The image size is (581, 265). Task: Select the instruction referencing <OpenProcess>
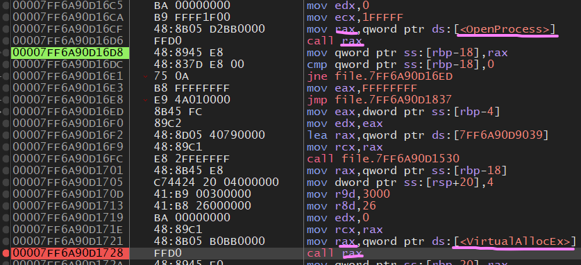coord(431,29)
